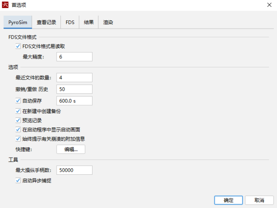Close the 首选项 dialog window
The height and width of the screenshot is (208, 277).
click(269, 5)
